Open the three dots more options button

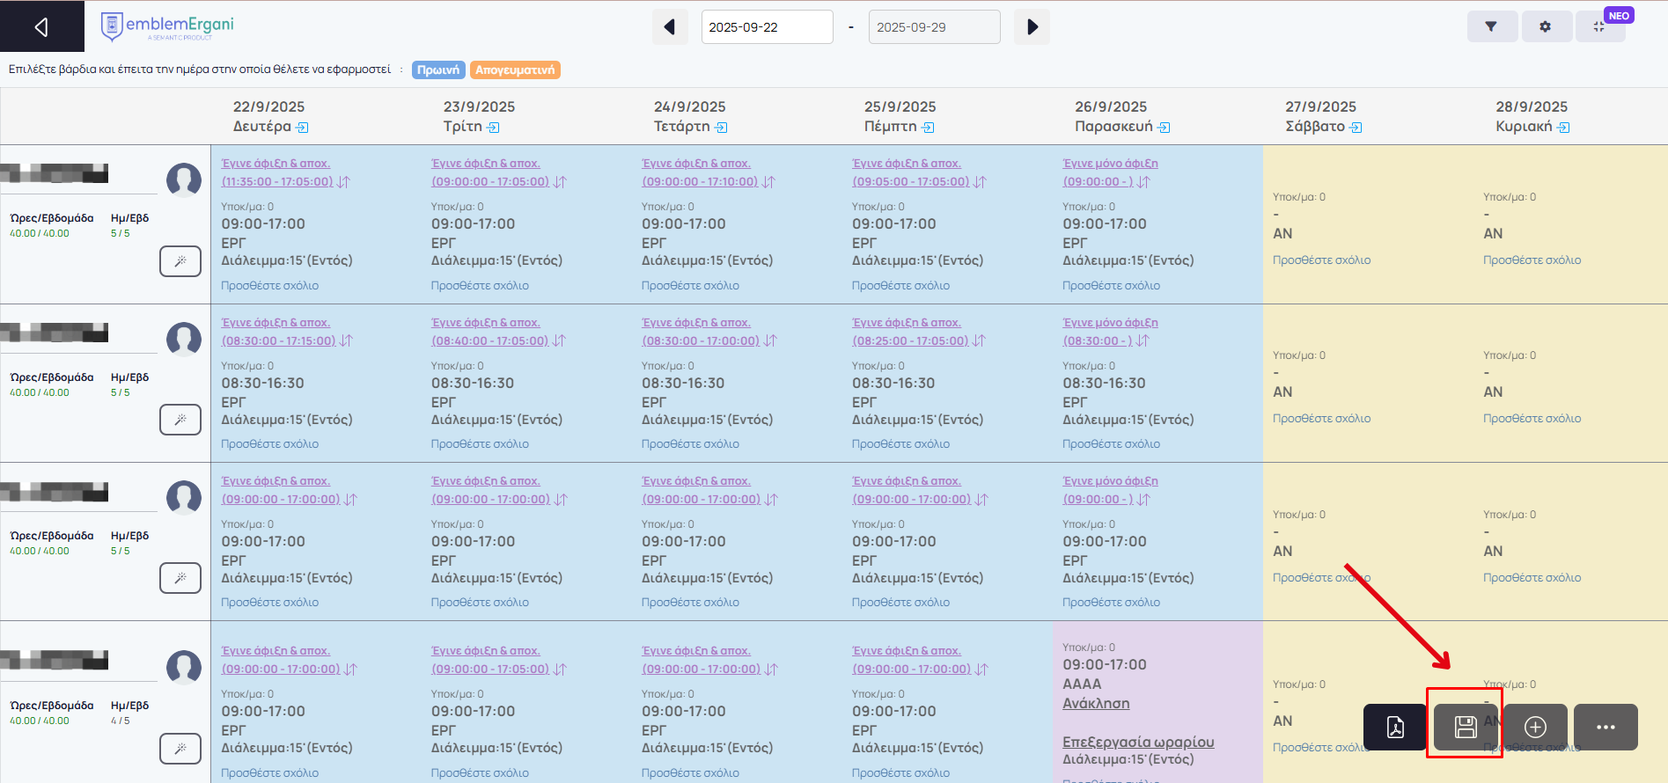click(x=1606, y=727)
